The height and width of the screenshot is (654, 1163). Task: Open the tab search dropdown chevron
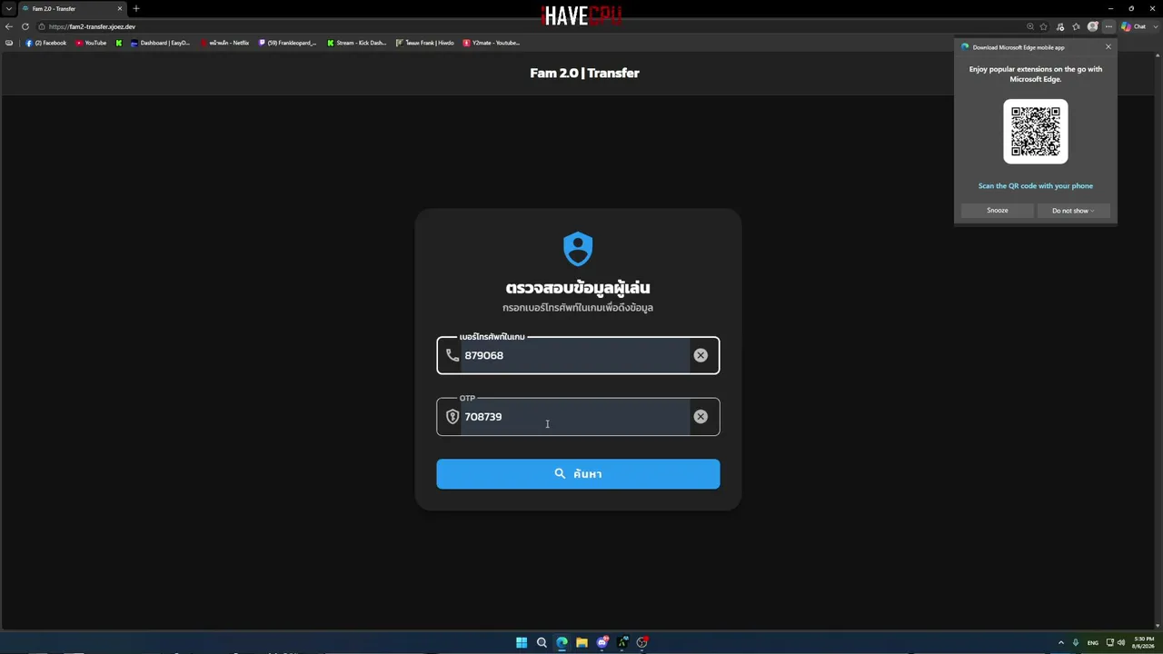point(8,8)
